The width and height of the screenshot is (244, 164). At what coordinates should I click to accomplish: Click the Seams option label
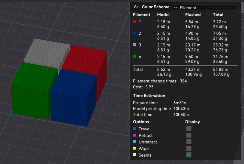click(x=145, y=155)
